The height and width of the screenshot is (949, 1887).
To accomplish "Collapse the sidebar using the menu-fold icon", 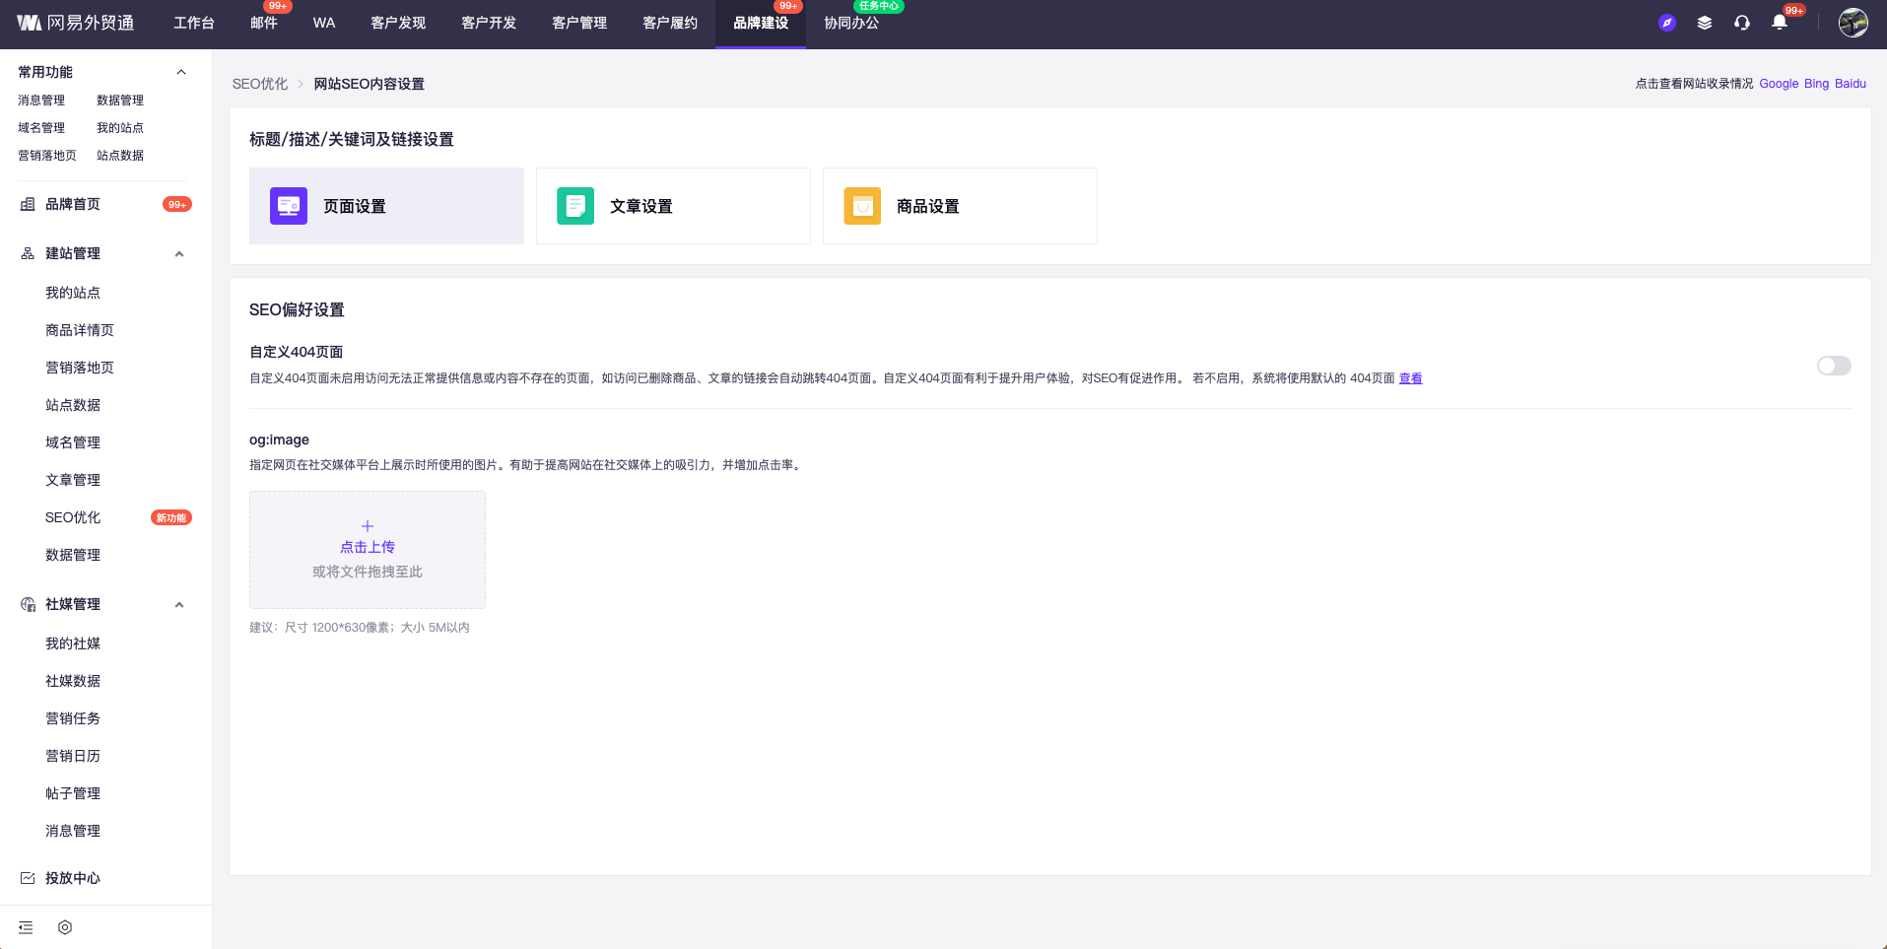I will pos(26,927).
